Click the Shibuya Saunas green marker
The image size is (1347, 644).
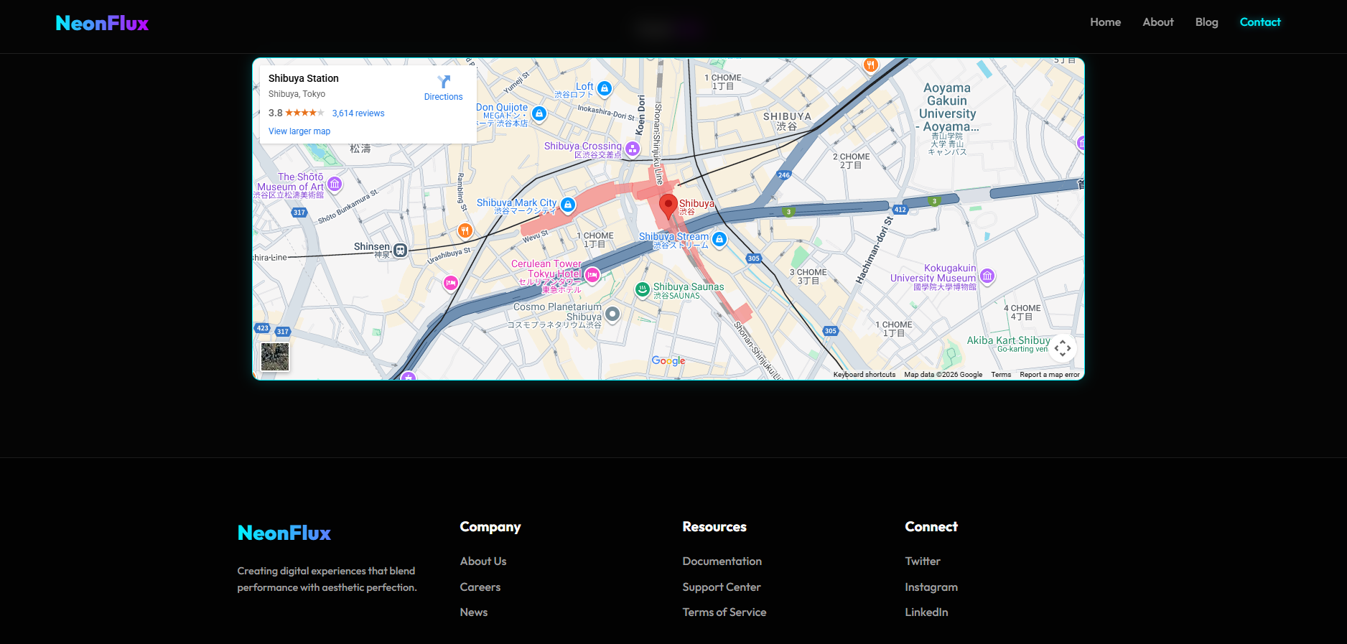pos(643,289)
